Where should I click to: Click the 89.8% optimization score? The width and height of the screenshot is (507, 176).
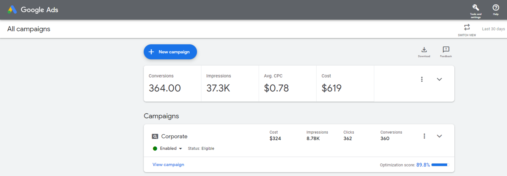tap(423, 165)
